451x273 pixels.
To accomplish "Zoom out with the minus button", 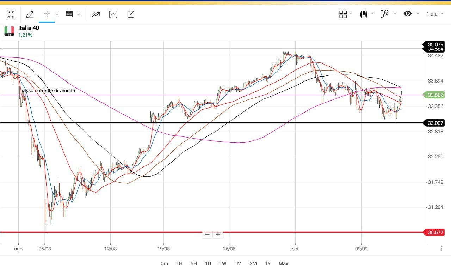I will tap(208, 235).
